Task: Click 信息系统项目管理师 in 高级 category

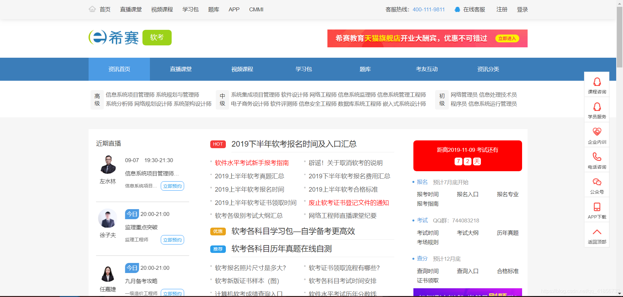Action: [x=130, y=95]
